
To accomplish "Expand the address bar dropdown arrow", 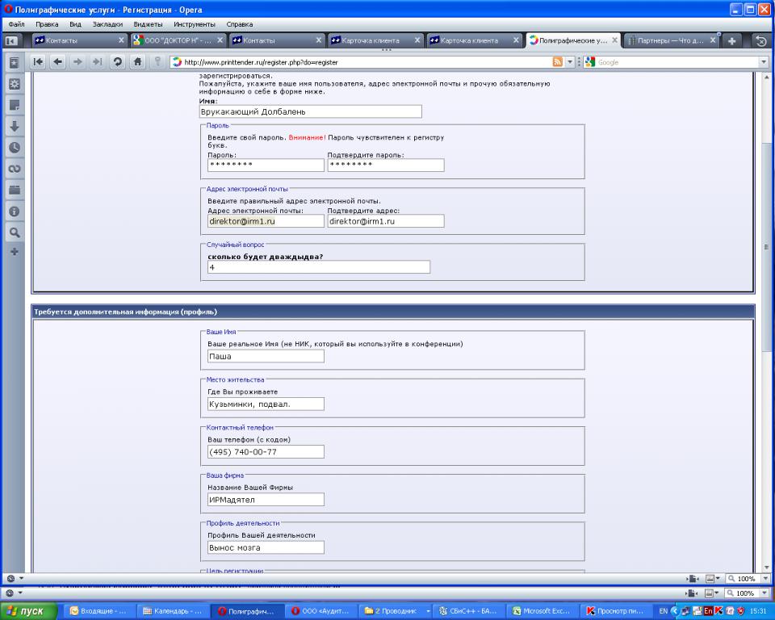I will click(569, 62).
